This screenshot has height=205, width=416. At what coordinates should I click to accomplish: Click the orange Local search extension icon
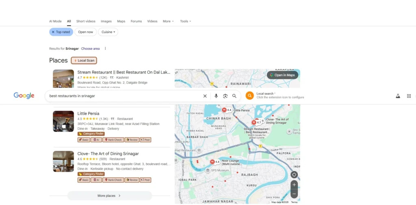250,96
